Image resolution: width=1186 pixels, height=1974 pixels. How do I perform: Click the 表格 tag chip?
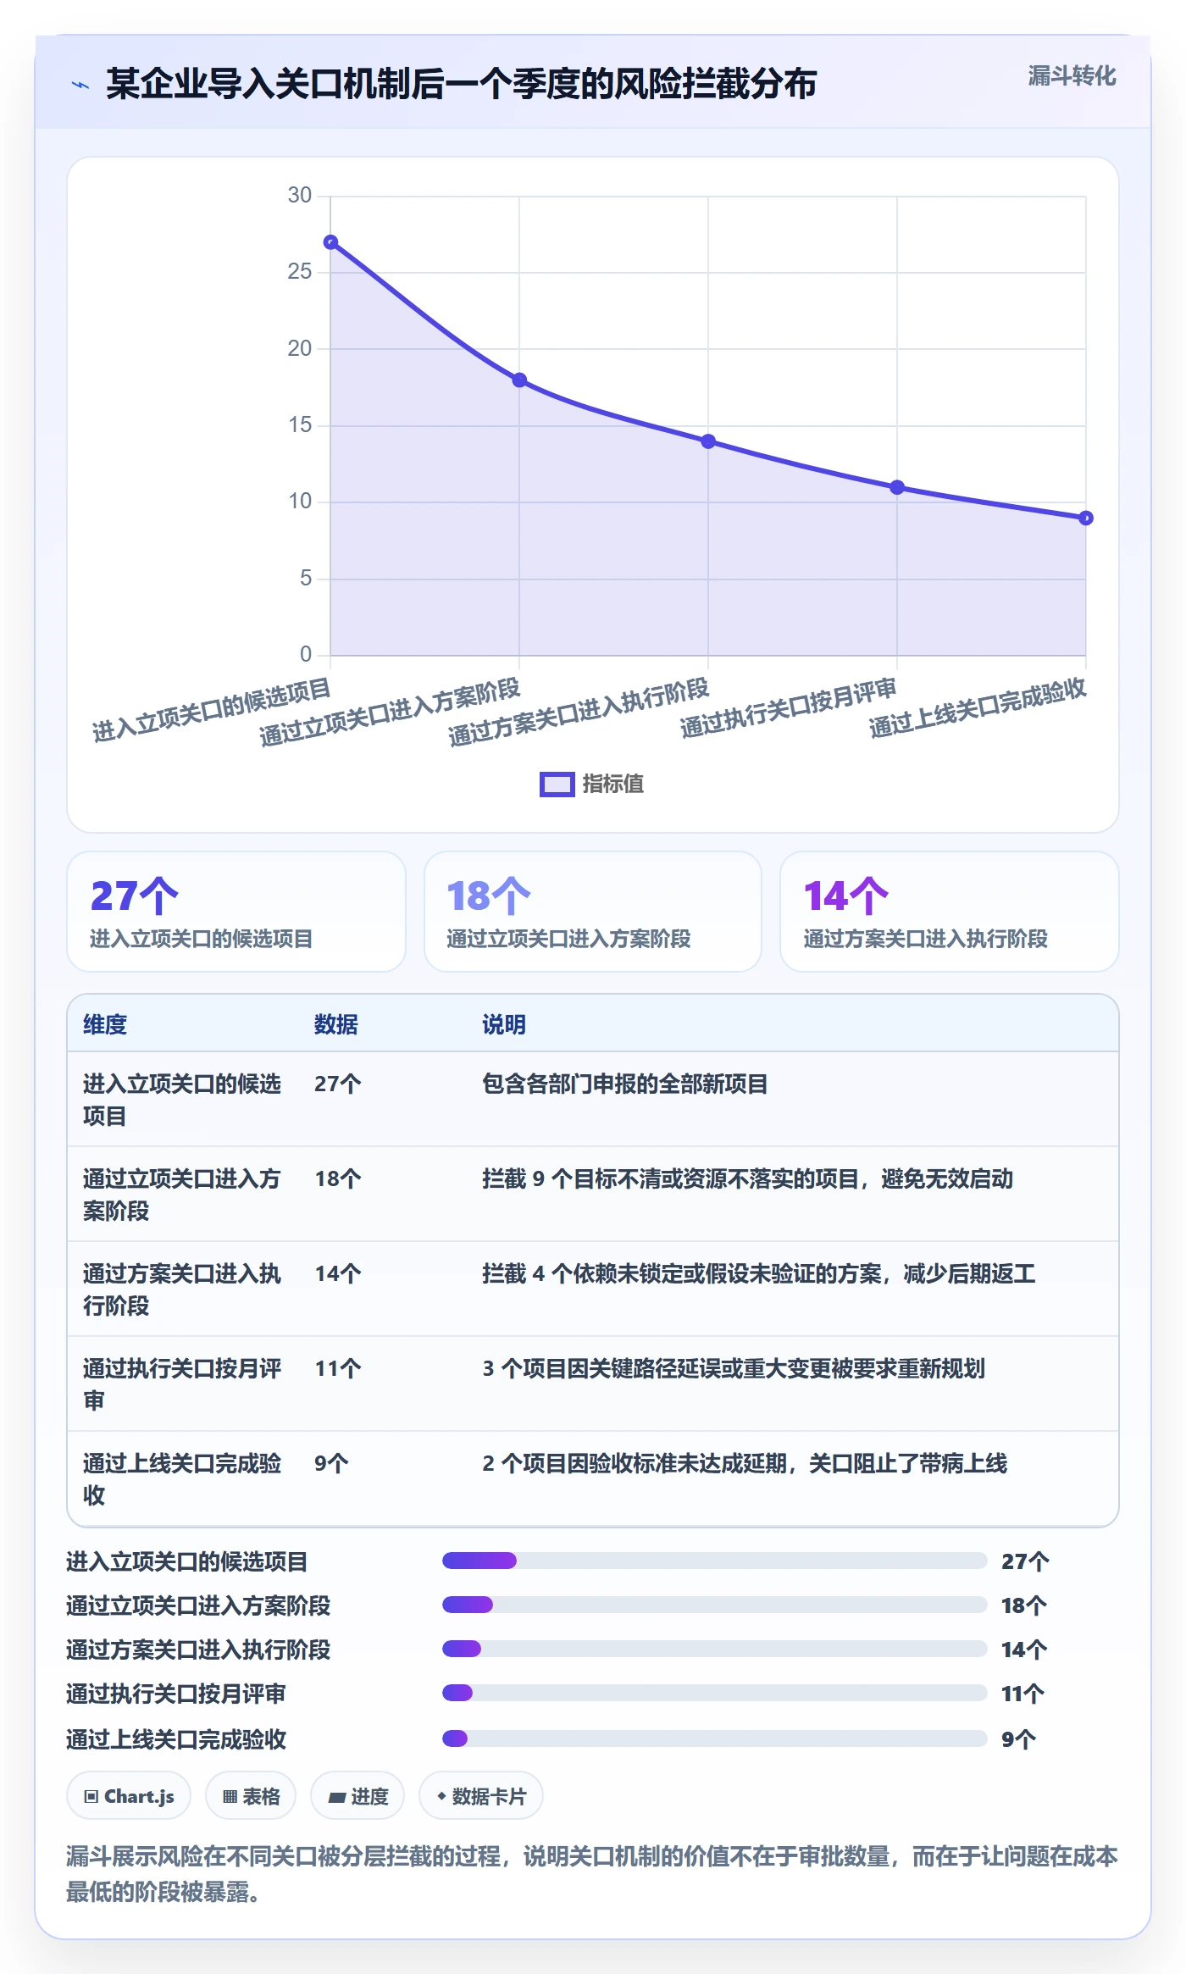tap(251, 1796)
